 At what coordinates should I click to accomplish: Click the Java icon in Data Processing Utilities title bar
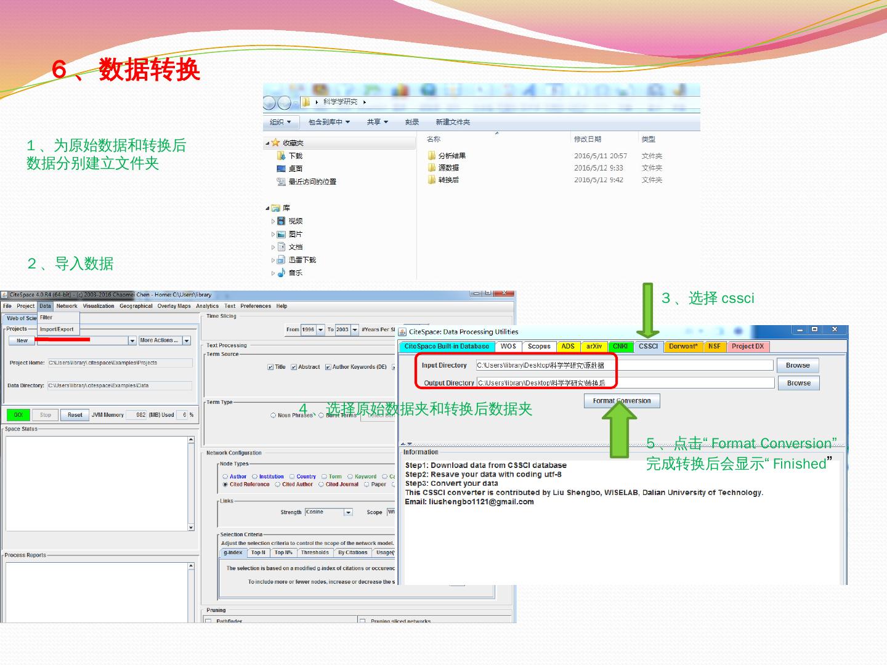click(x=403, y=332)
